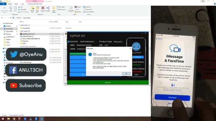Open Chrome from the taskbar
This screenshot has width=216, height=121.
pos(14,119)
